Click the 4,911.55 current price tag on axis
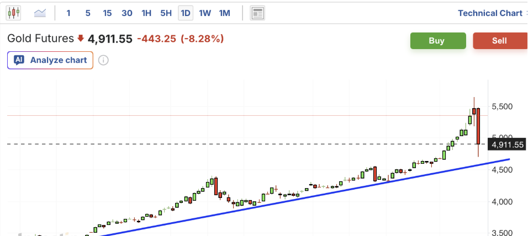 [508, 145]
